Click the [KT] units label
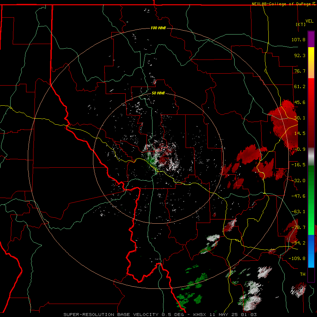This screenshot has width=317, height=317. 300,24
